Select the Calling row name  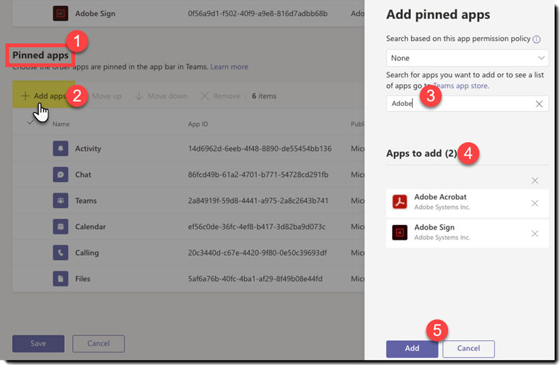point(87,253)
